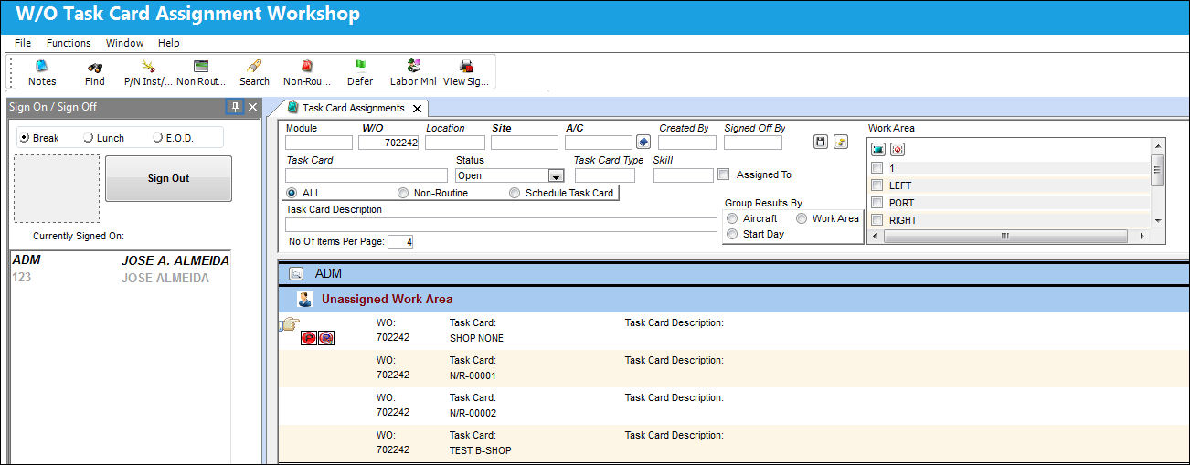Click first red icon under SHOP NONE row
Screen dimensions: 1190x465
(x=309, y=338)
